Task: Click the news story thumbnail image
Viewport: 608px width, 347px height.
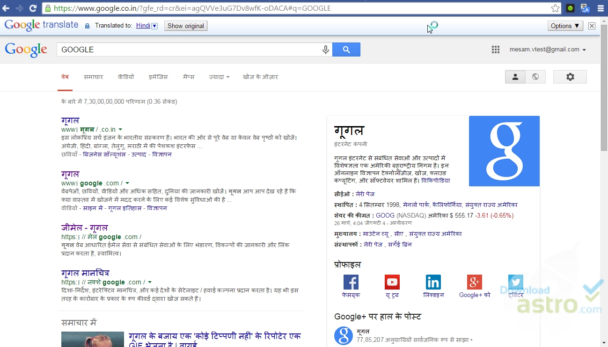Action: click(93, 340)
